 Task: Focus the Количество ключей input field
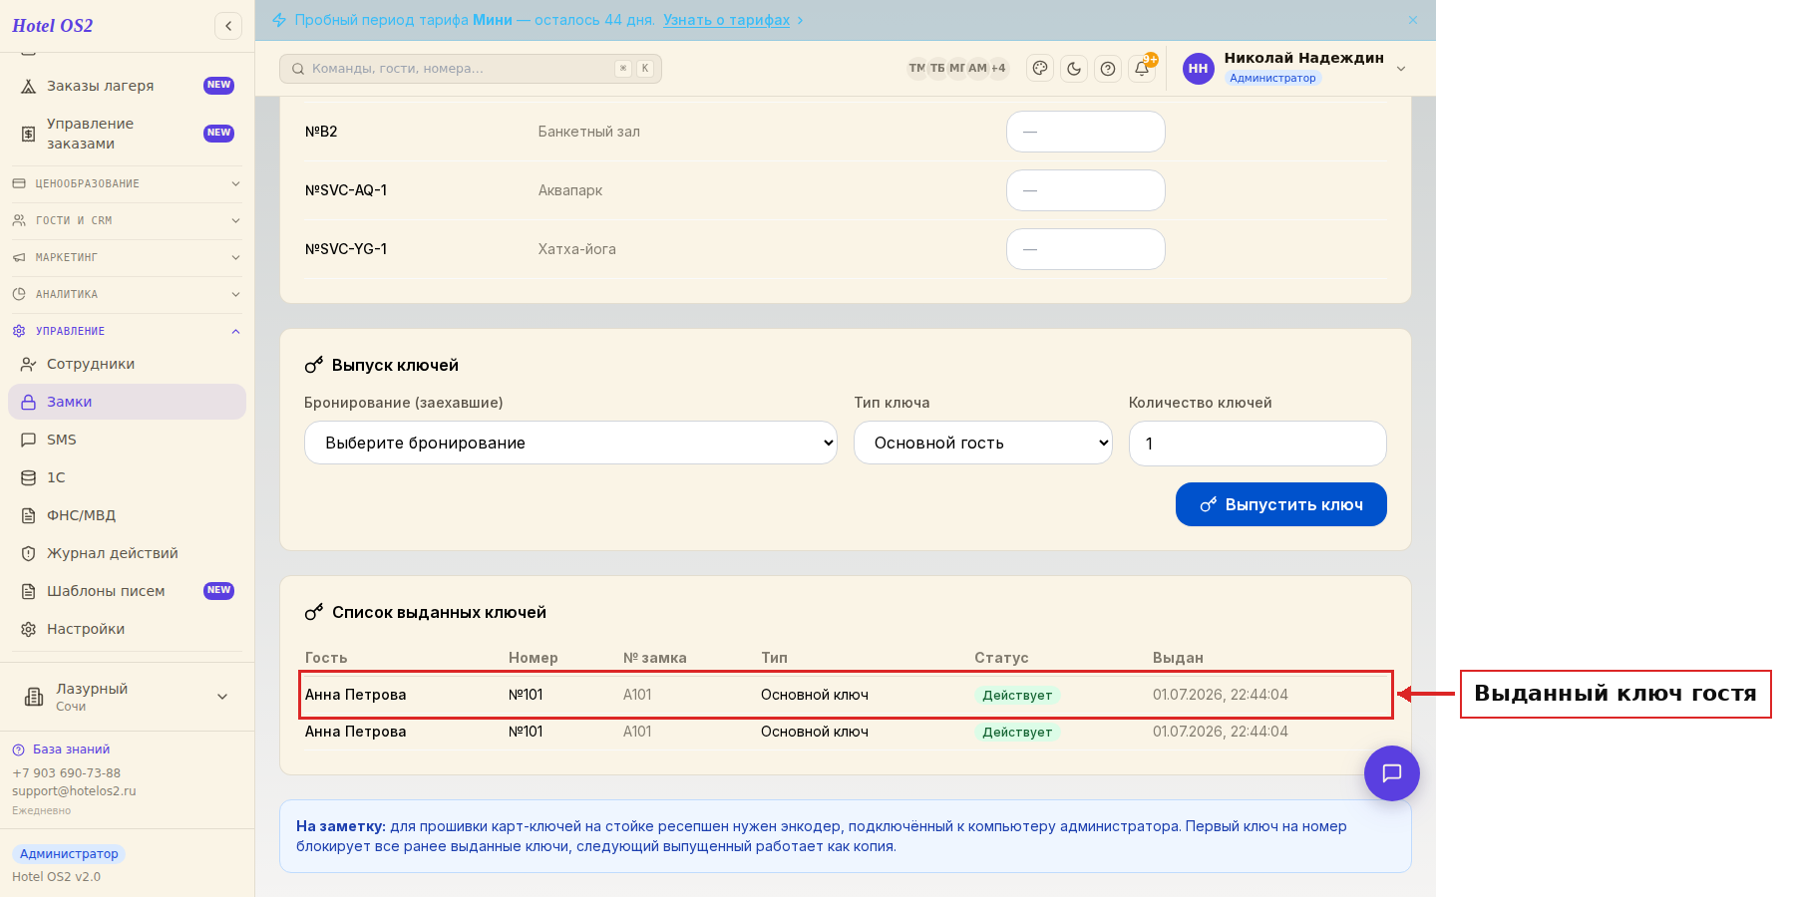pyautogui.click(x=1257, y=444)
